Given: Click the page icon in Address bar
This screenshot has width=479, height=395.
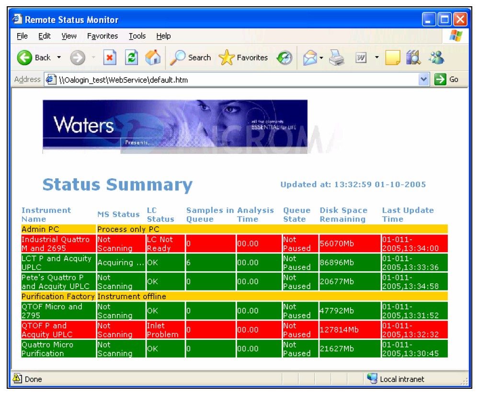Looking at the screenshot, I should point(51,80).
